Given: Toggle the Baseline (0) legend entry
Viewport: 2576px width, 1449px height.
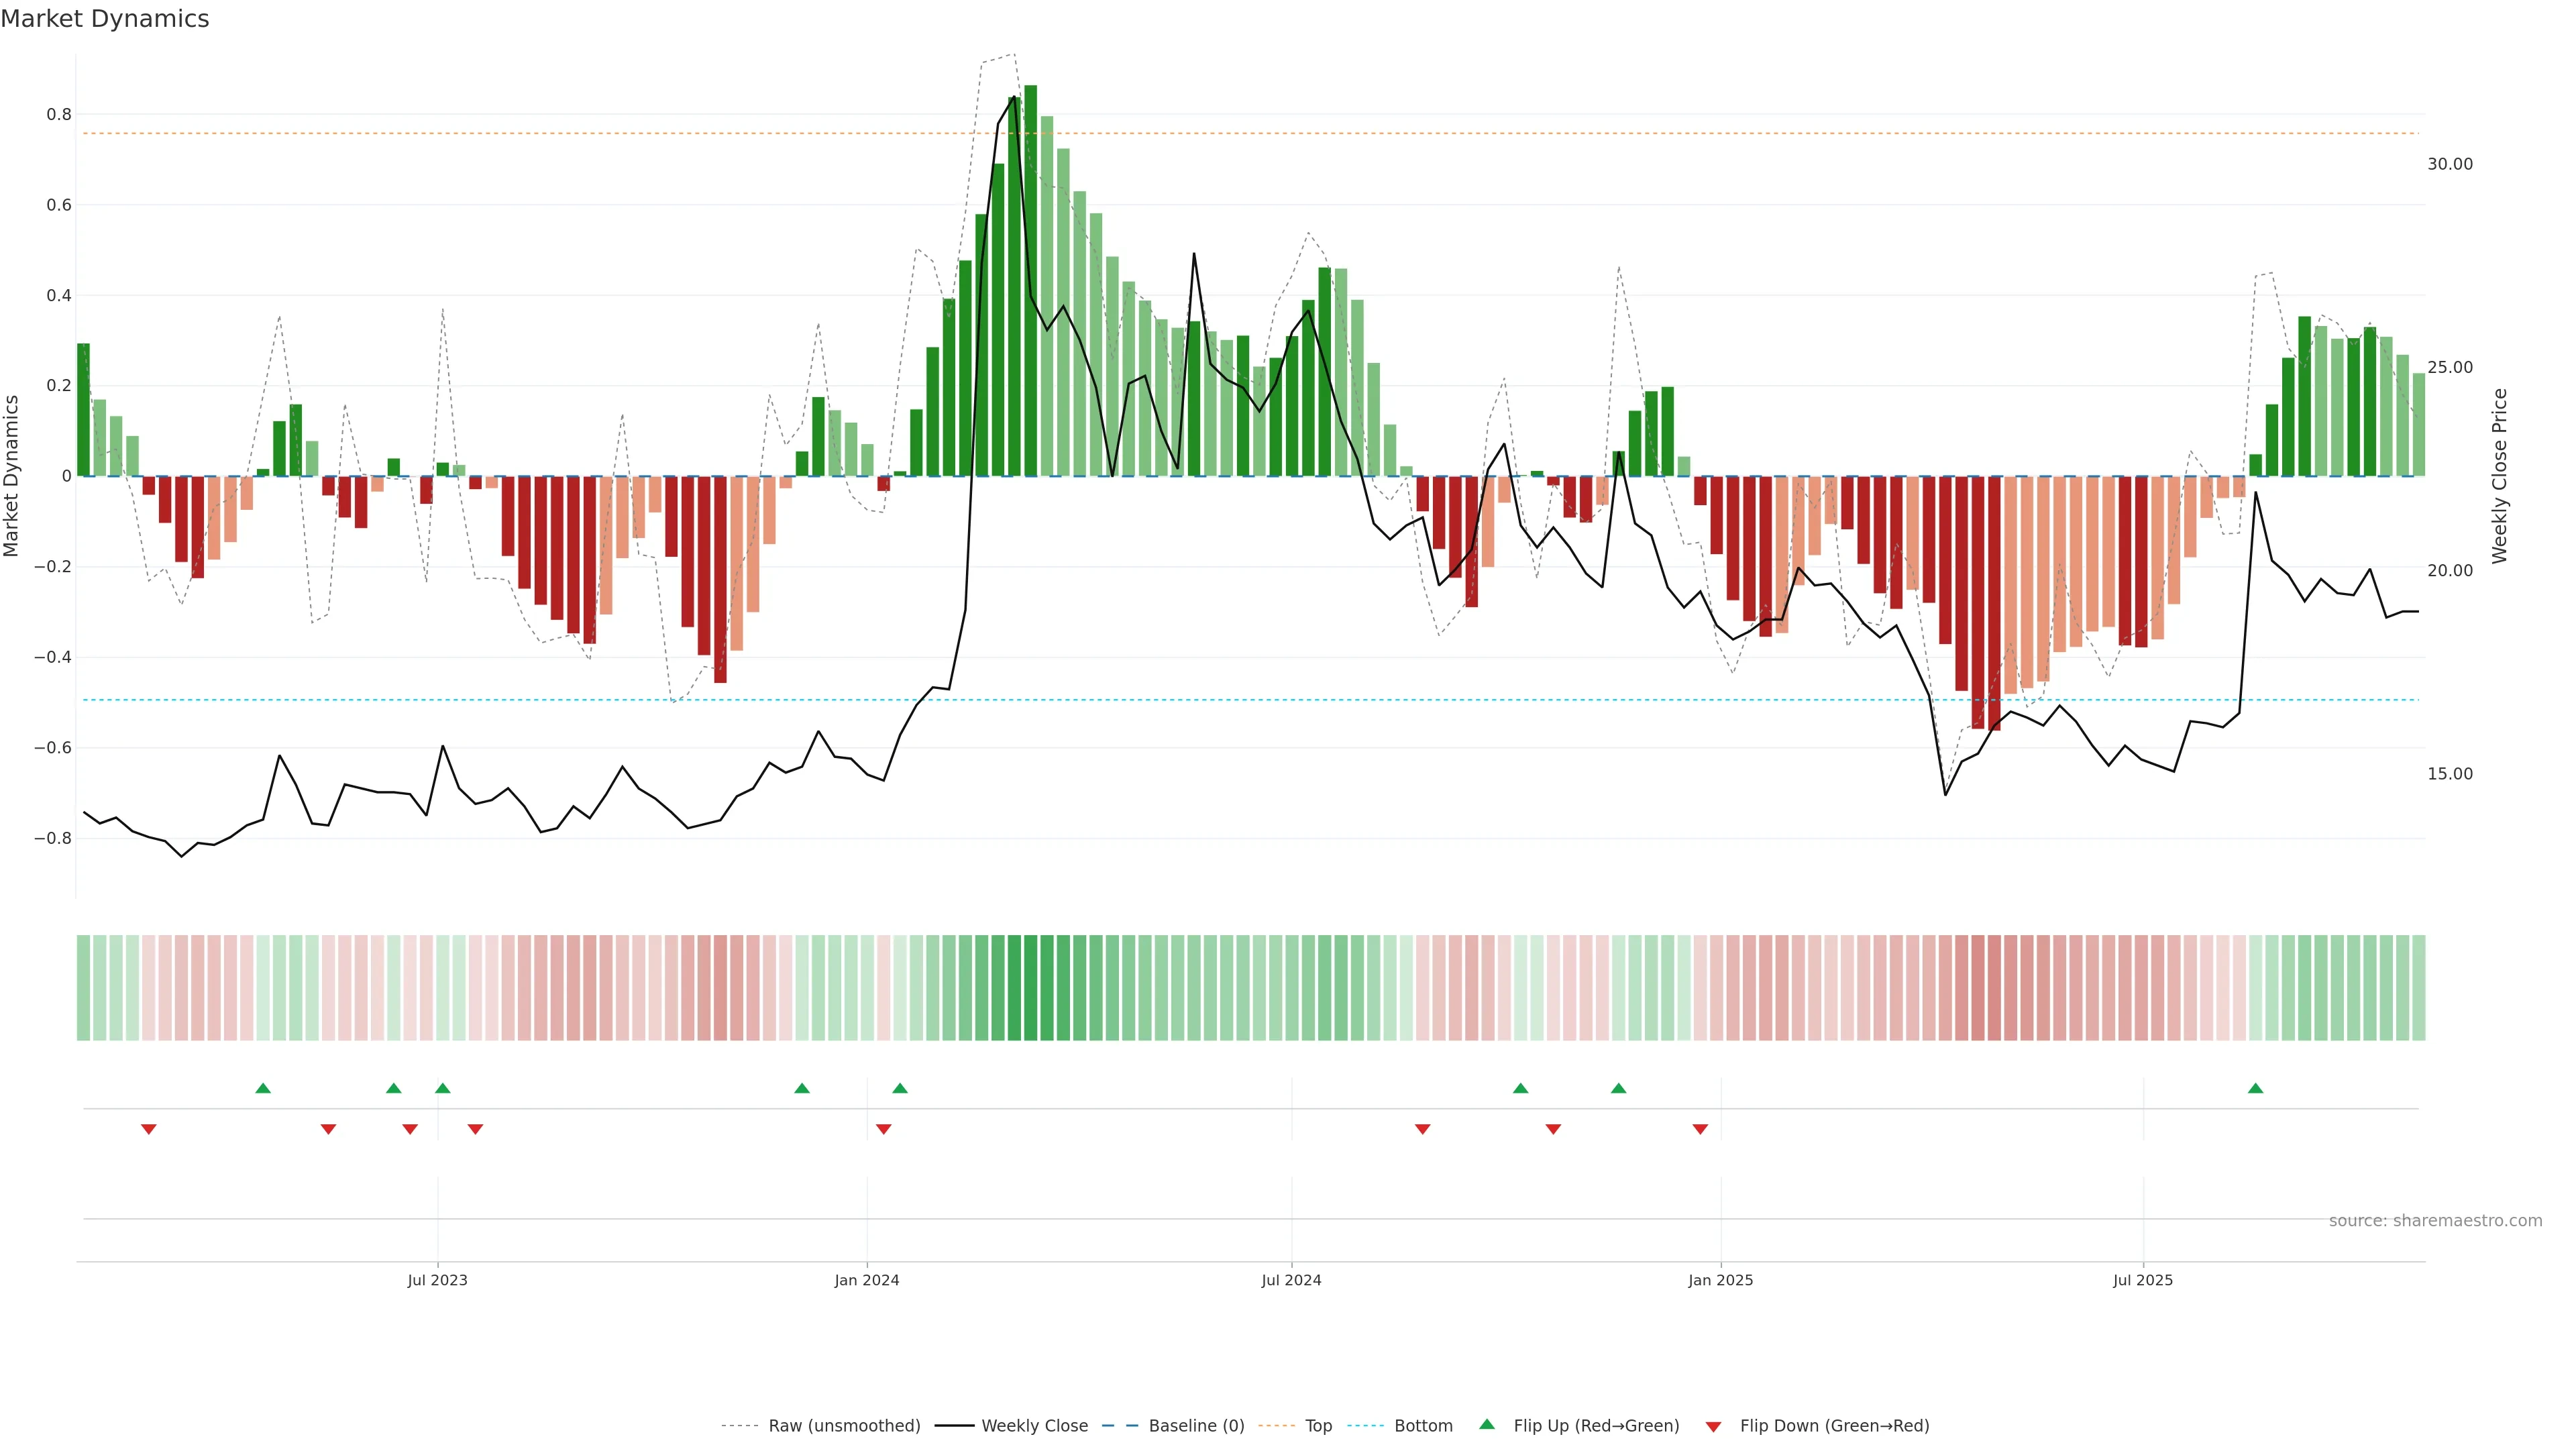Looking at the screenshot, I should click(x=1196, y=1425).
